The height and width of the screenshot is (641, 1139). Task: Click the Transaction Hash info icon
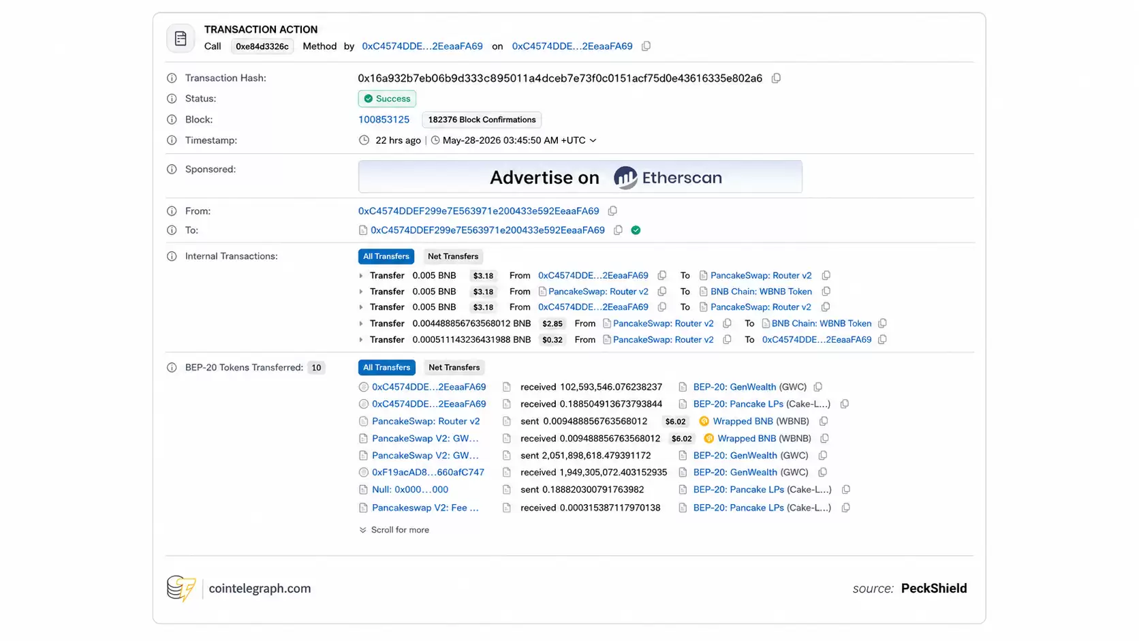(x=172, y=78)
